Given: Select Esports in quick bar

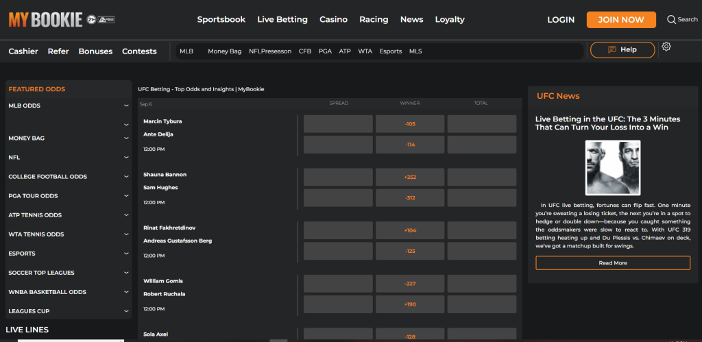Looking at the screenshot, I should tap(390, 51).
